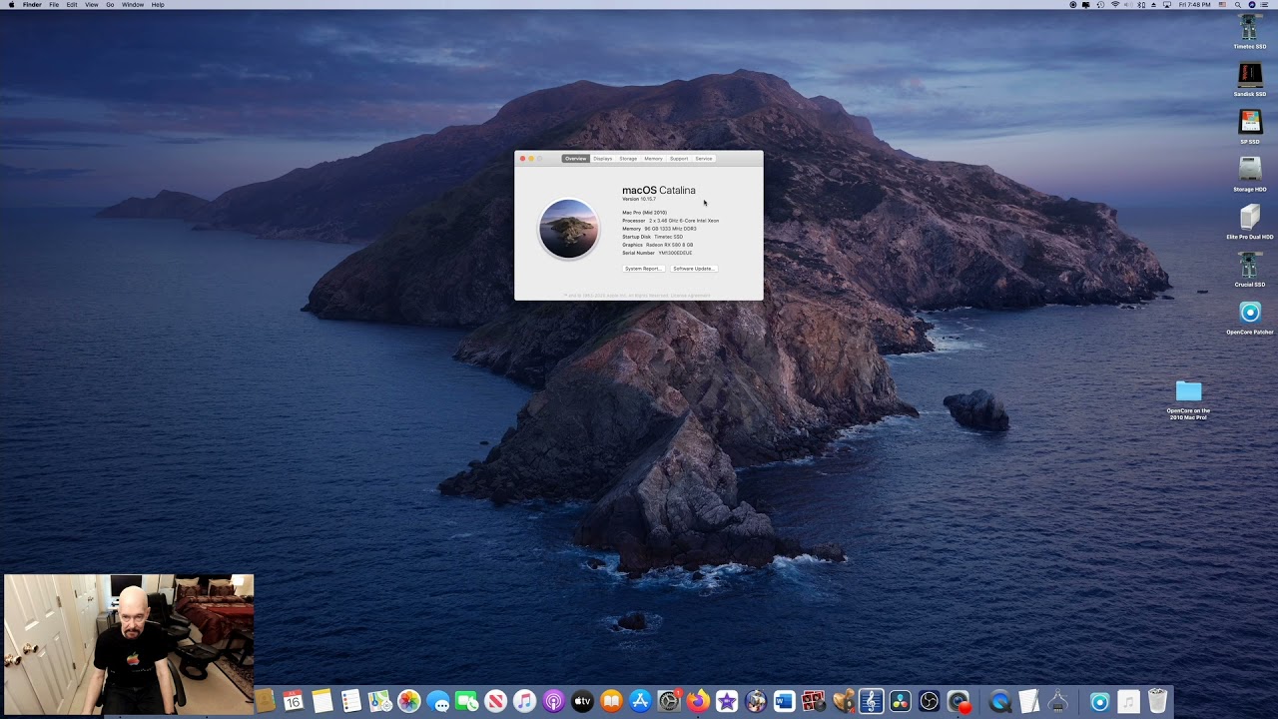Open System Preferences from the Dock
1278x719 pixels.
669,701
